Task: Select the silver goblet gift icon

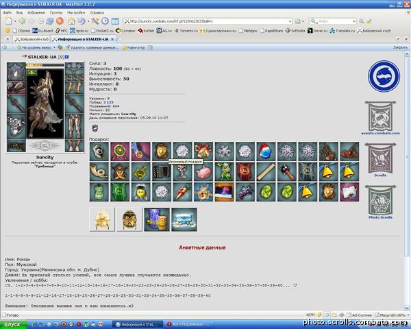Action: click(x=182, y=173)
